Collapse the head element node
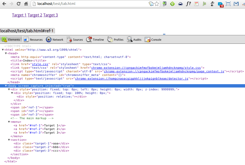 (x=6, y=53)
